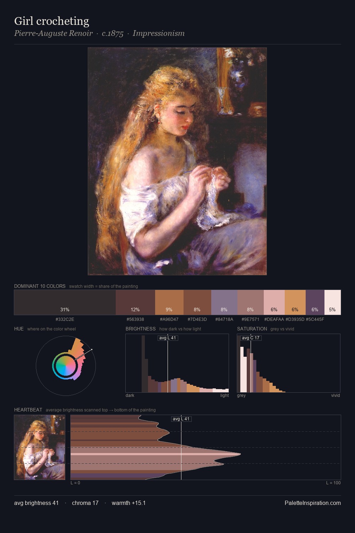Click the 'warmth +15.1' footer stat
355x533 pixels.
129,503
